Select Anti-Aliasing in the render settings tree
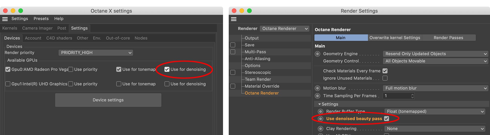The height and width of the screenshot is (135, 490). (257, 59)
